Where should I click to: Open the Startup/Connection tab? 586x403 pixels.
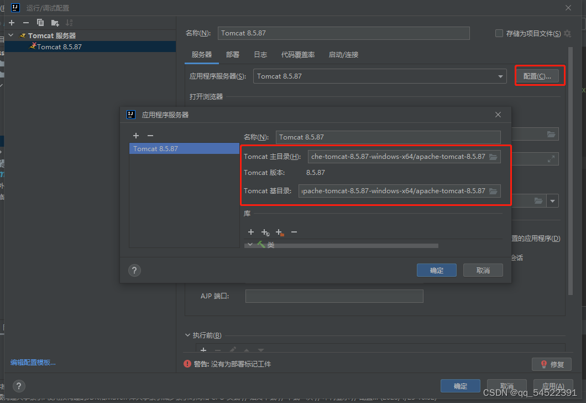pos(343,55)
